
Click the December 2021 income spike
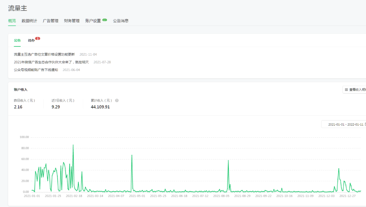pos(339,169)
